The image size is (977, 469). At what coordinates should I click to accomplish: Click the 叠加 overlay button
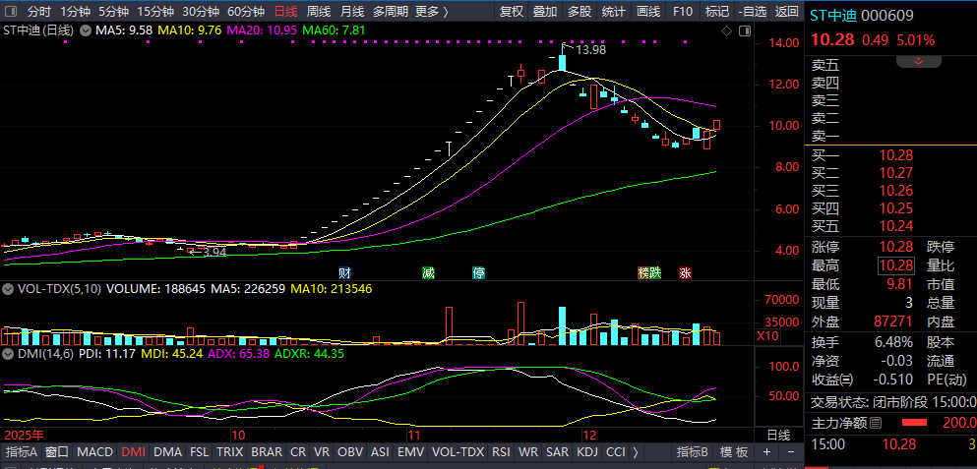[x=545, y=11]
